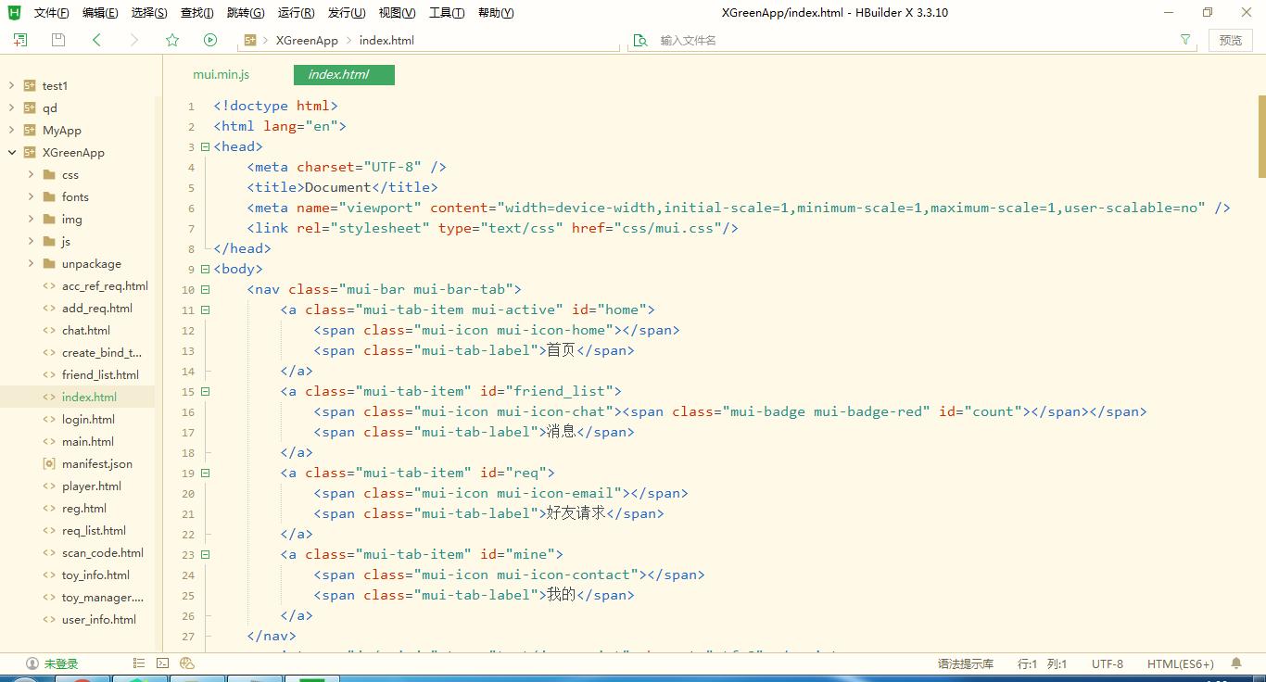Viewport: 1266px width, 682px height.
Task: Open player.html in project tree
Action: pos(92,486)
